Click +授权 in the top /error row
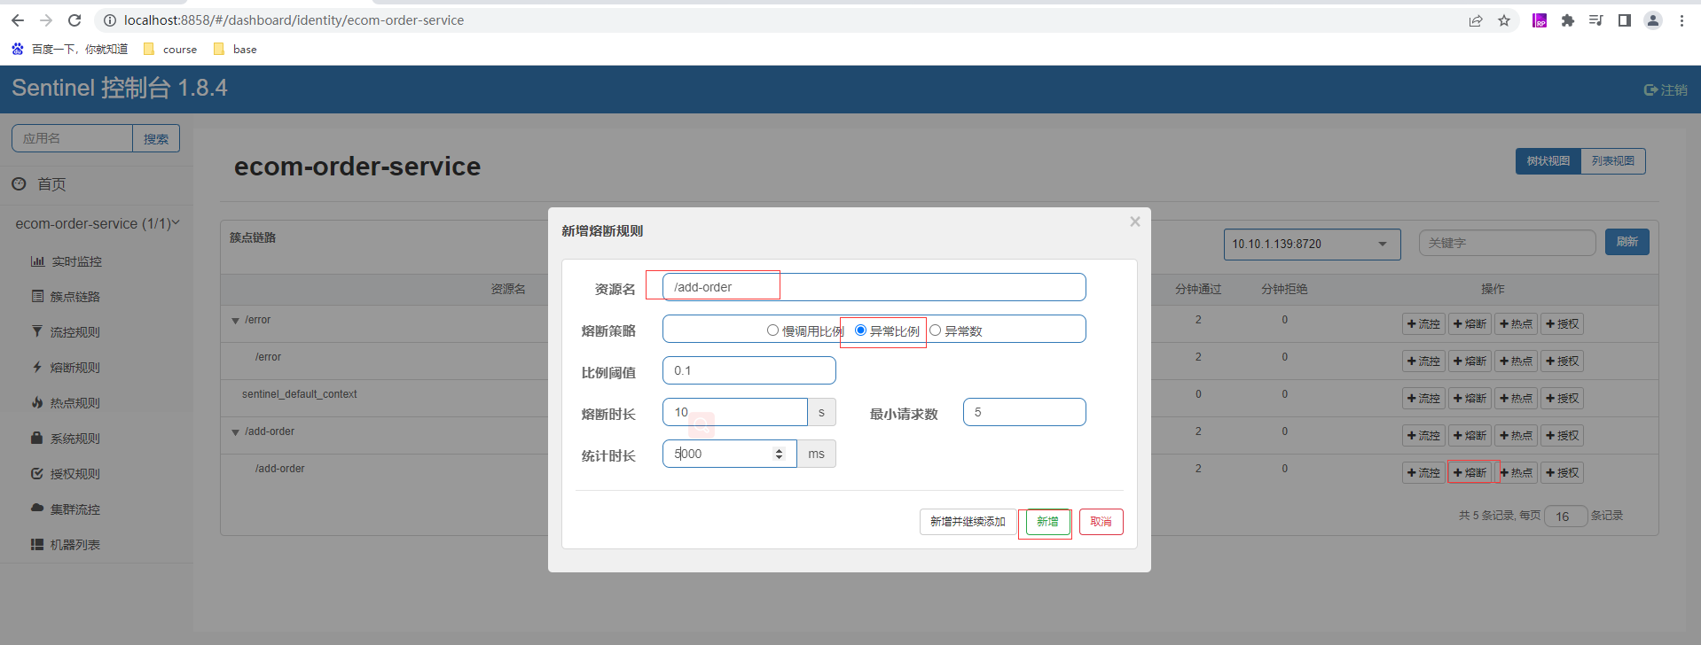This screenshot has width=1701, height=645. tap(1563, 324)
